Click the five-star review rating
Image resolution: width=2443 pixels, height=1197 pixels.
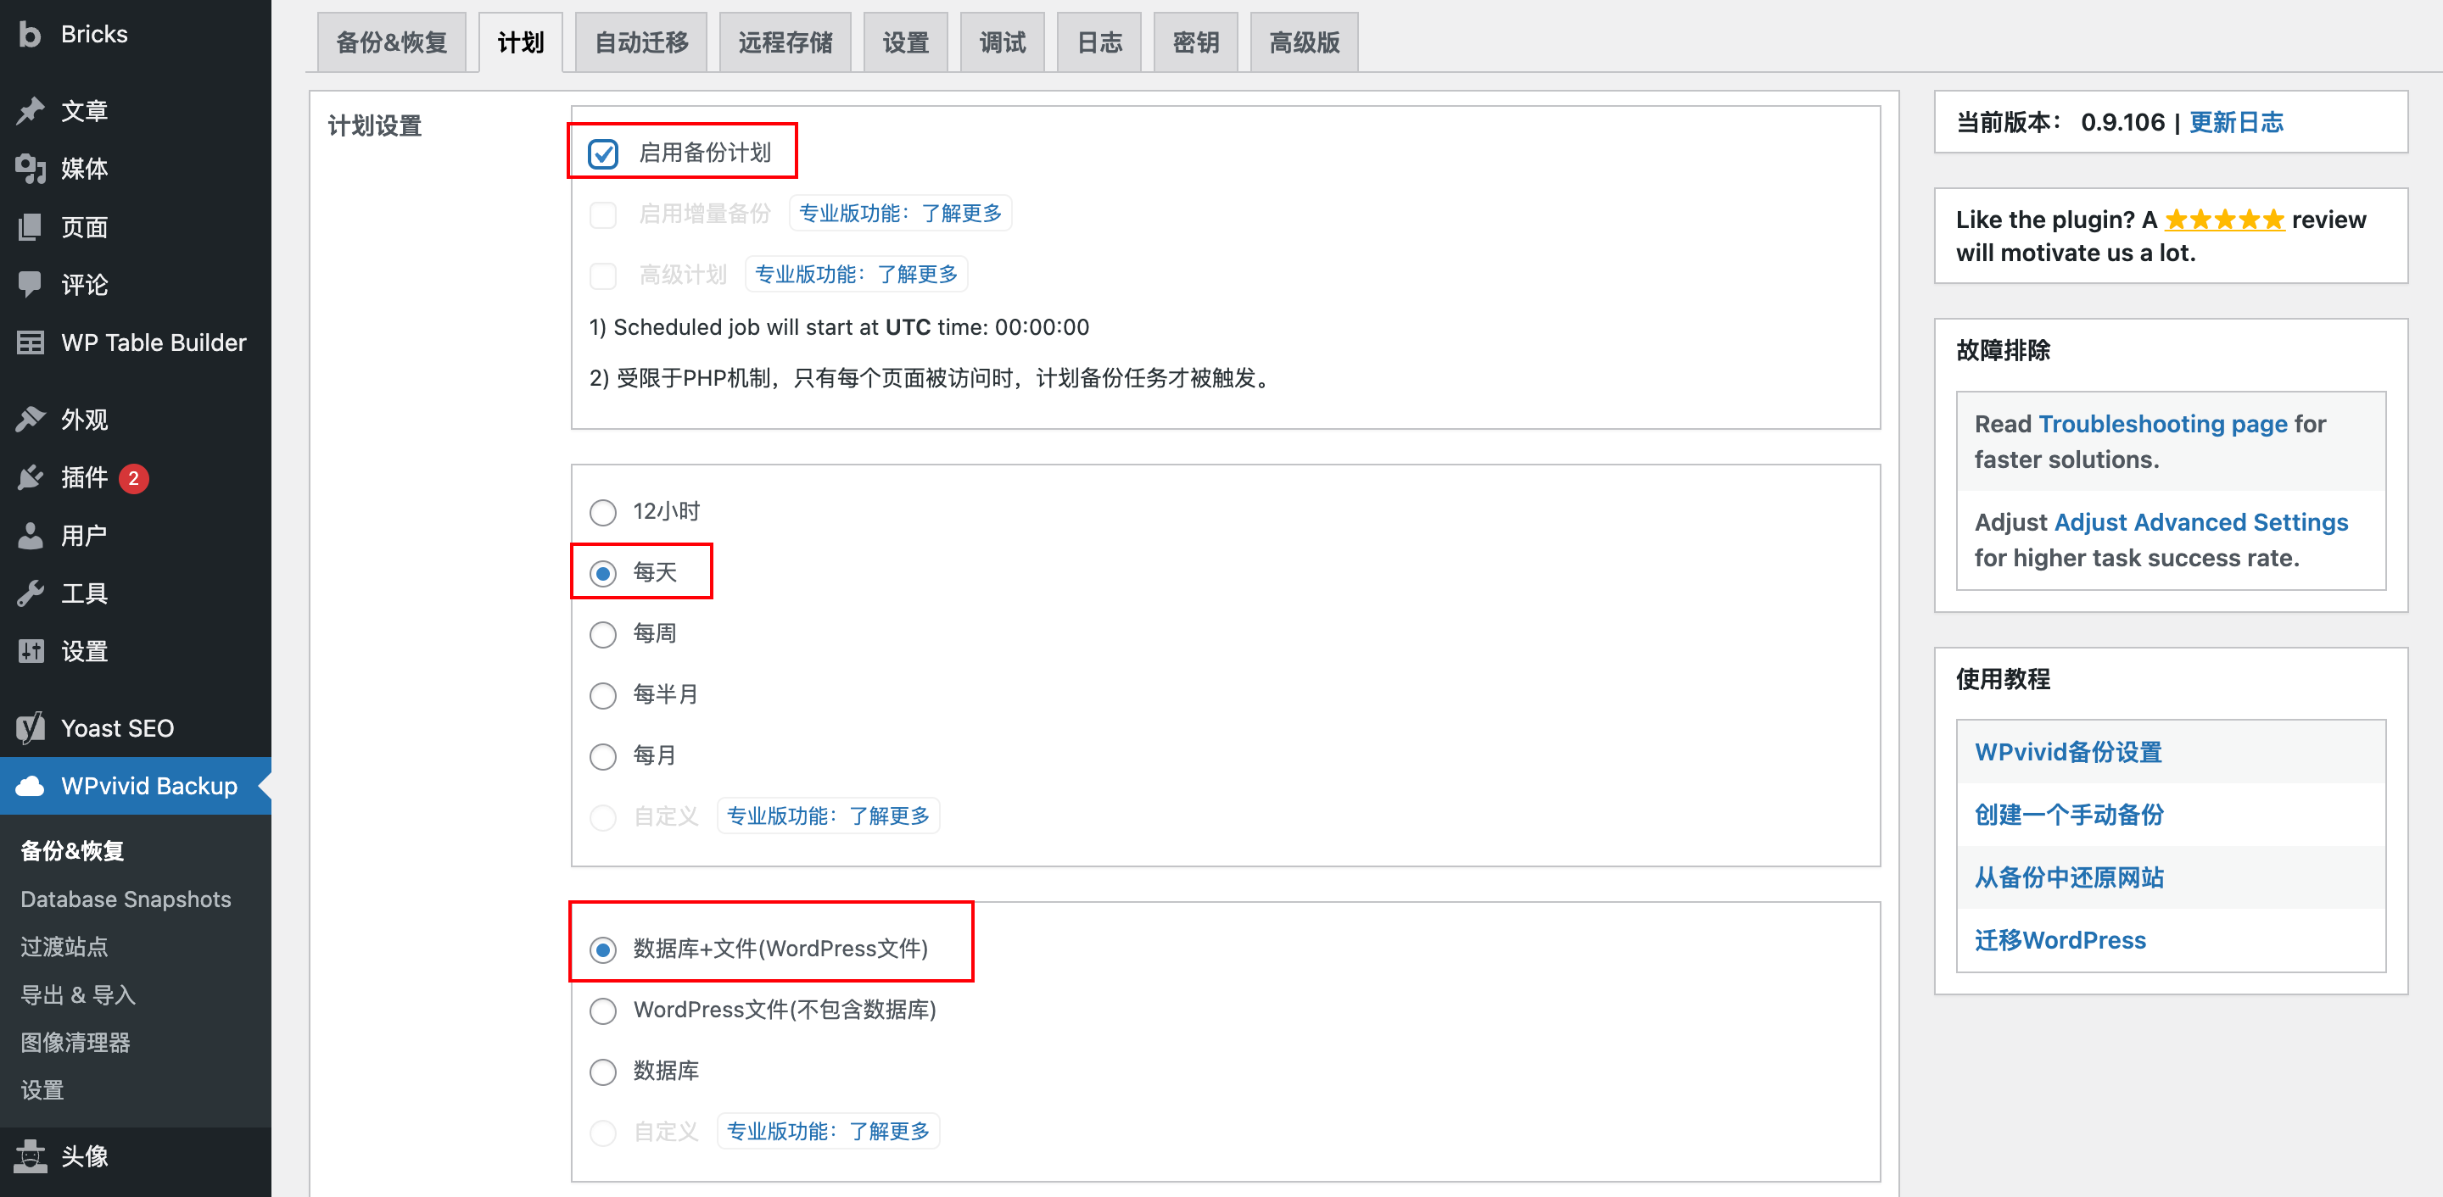(2224, 220)
